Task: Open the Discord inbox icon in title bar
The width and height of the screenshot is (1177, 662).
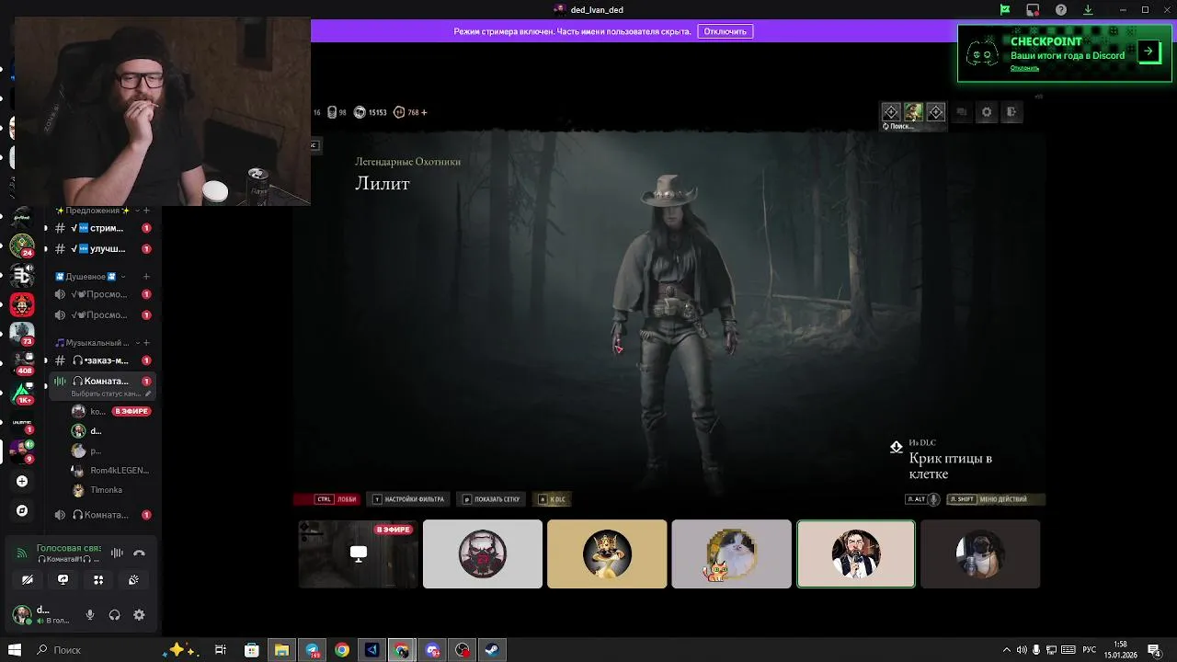Action: (x=1033, y=10)
